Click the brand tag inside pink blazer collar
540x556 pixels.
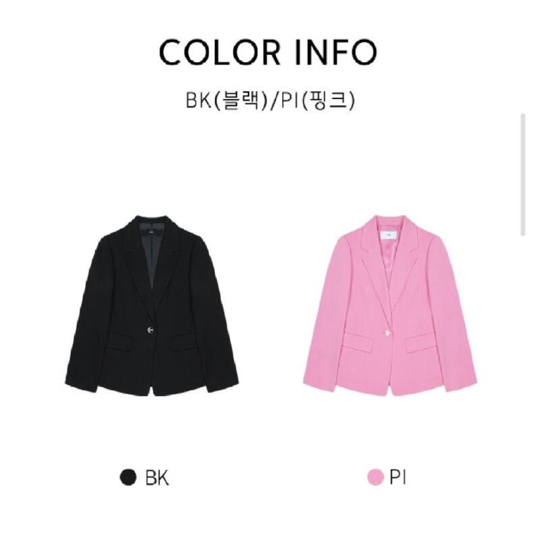point(389,233)
